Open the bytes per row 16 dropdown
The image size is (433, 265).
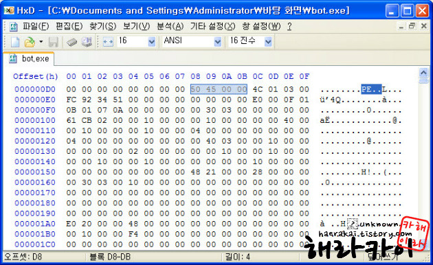coord(152,42)
